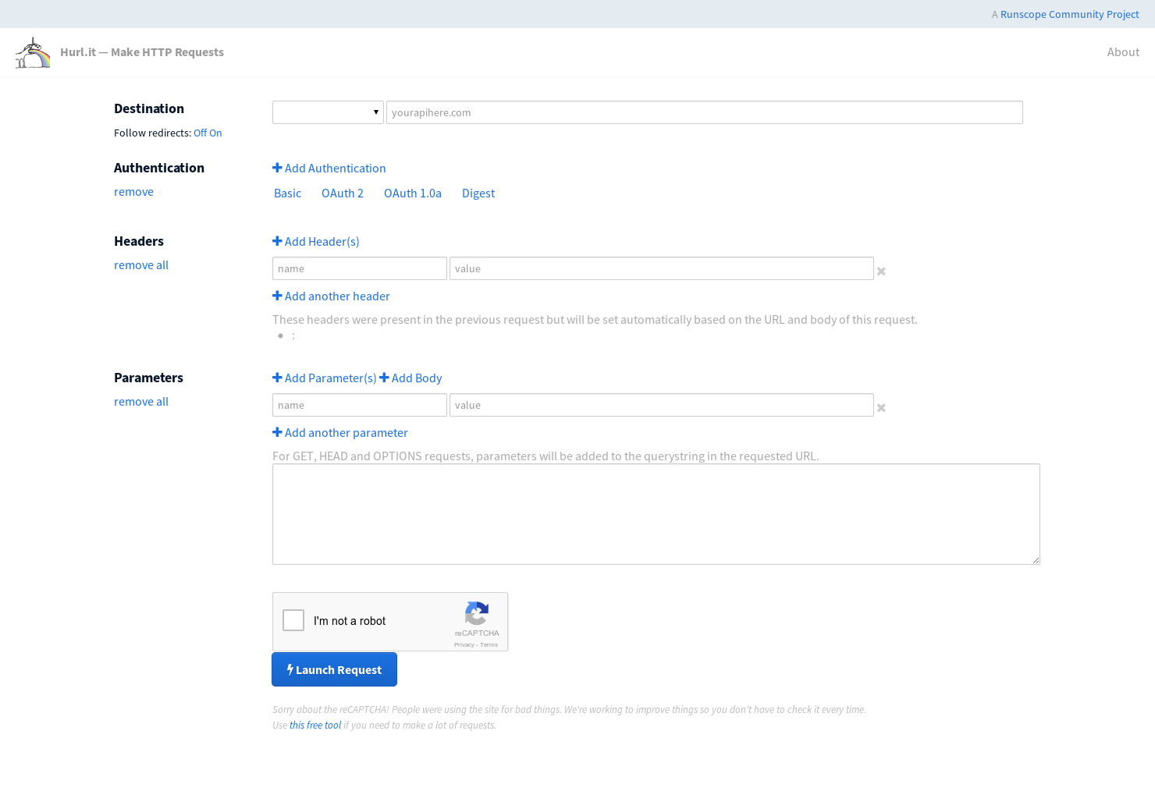
Task: Click the Authentication heading
Action: click(x=159, y=168)
